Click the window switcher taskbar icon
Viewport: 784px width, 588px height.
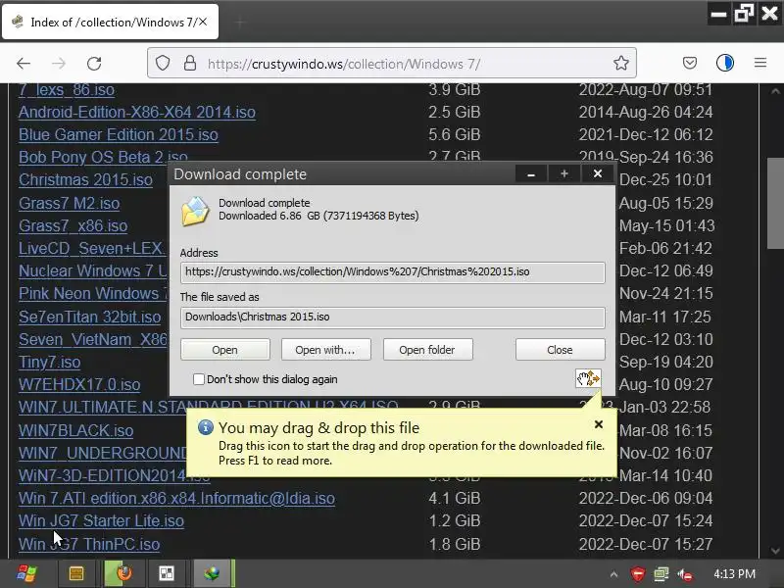pos(167,573)
